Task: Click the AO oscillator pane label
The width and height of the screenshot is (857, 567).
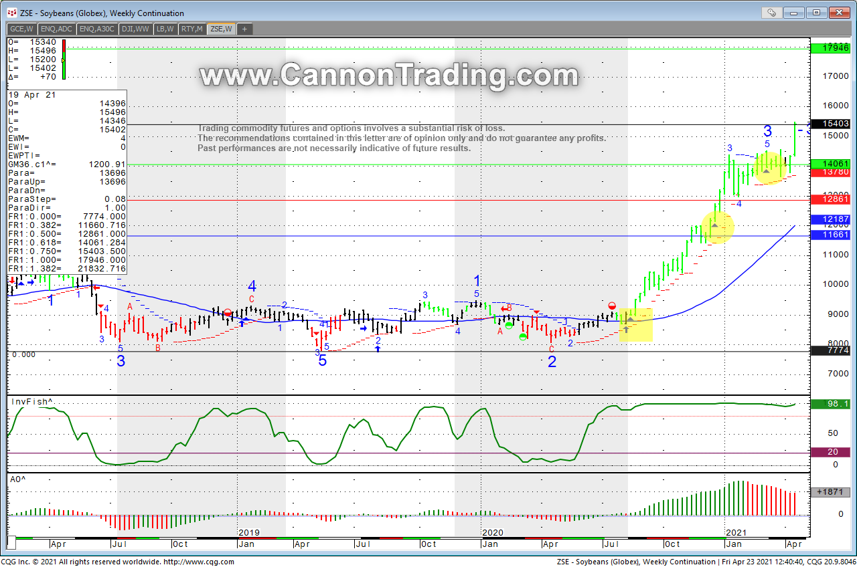Action: click(x=18, y=479)
